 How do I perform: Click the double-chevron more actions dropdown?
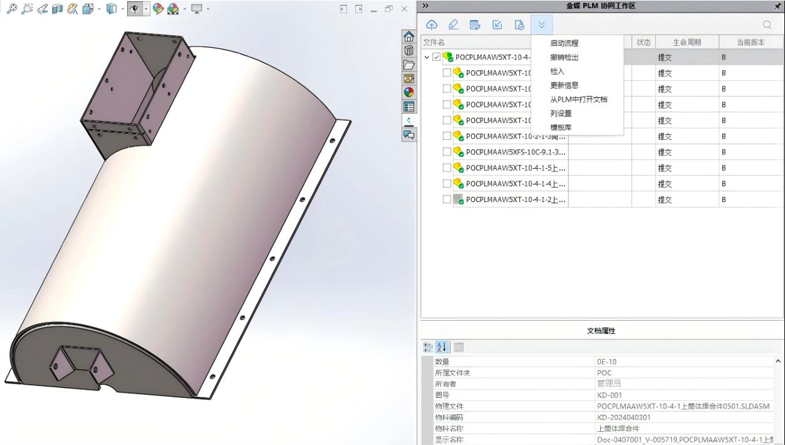point(541,25)
